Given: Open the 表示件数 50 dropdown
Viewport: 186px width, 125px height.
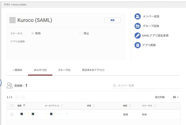Looking at the screenshot, I should click(x=176, y=97).
